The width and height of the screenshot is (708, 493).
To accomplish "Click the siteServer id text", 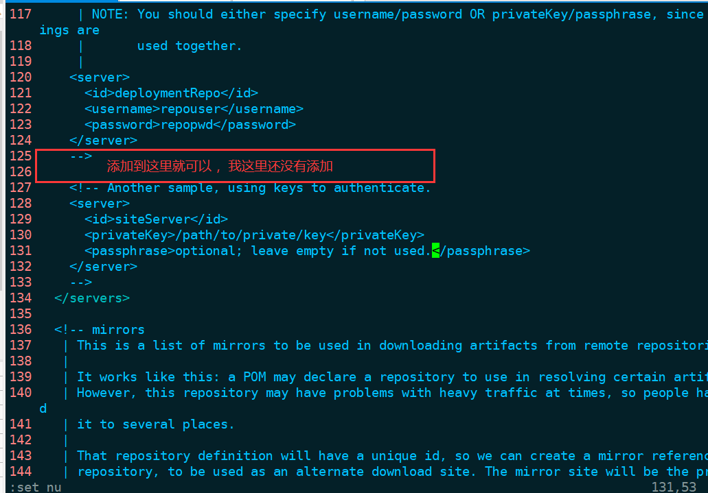I will (152, 219).
